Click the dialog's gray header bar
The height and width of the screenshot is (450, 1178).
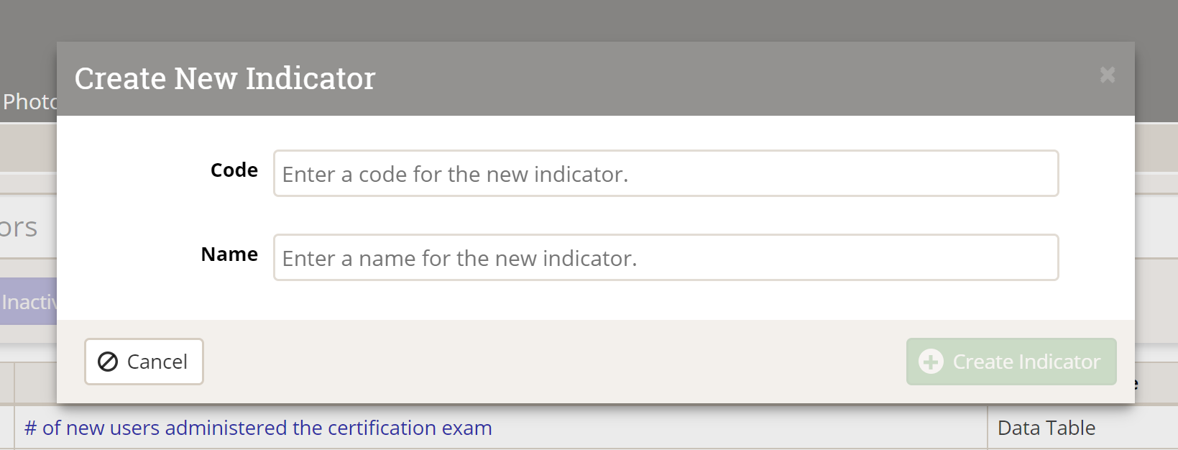coord(719,79)
